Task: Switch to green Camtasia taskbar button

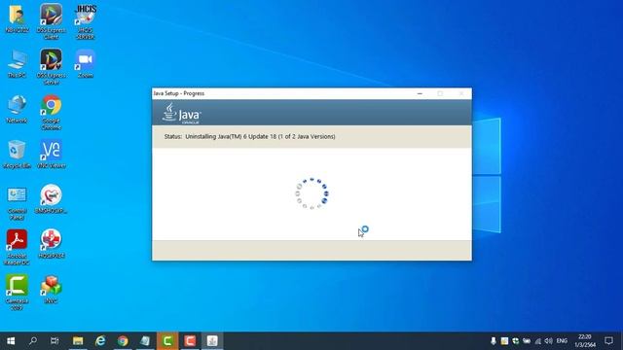Action: coord(167,341)
